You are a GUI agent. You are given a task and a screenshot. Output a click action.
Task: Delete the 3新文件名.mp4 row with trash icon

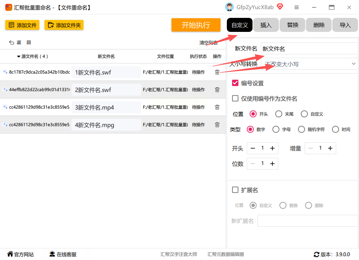coord(217,107)
